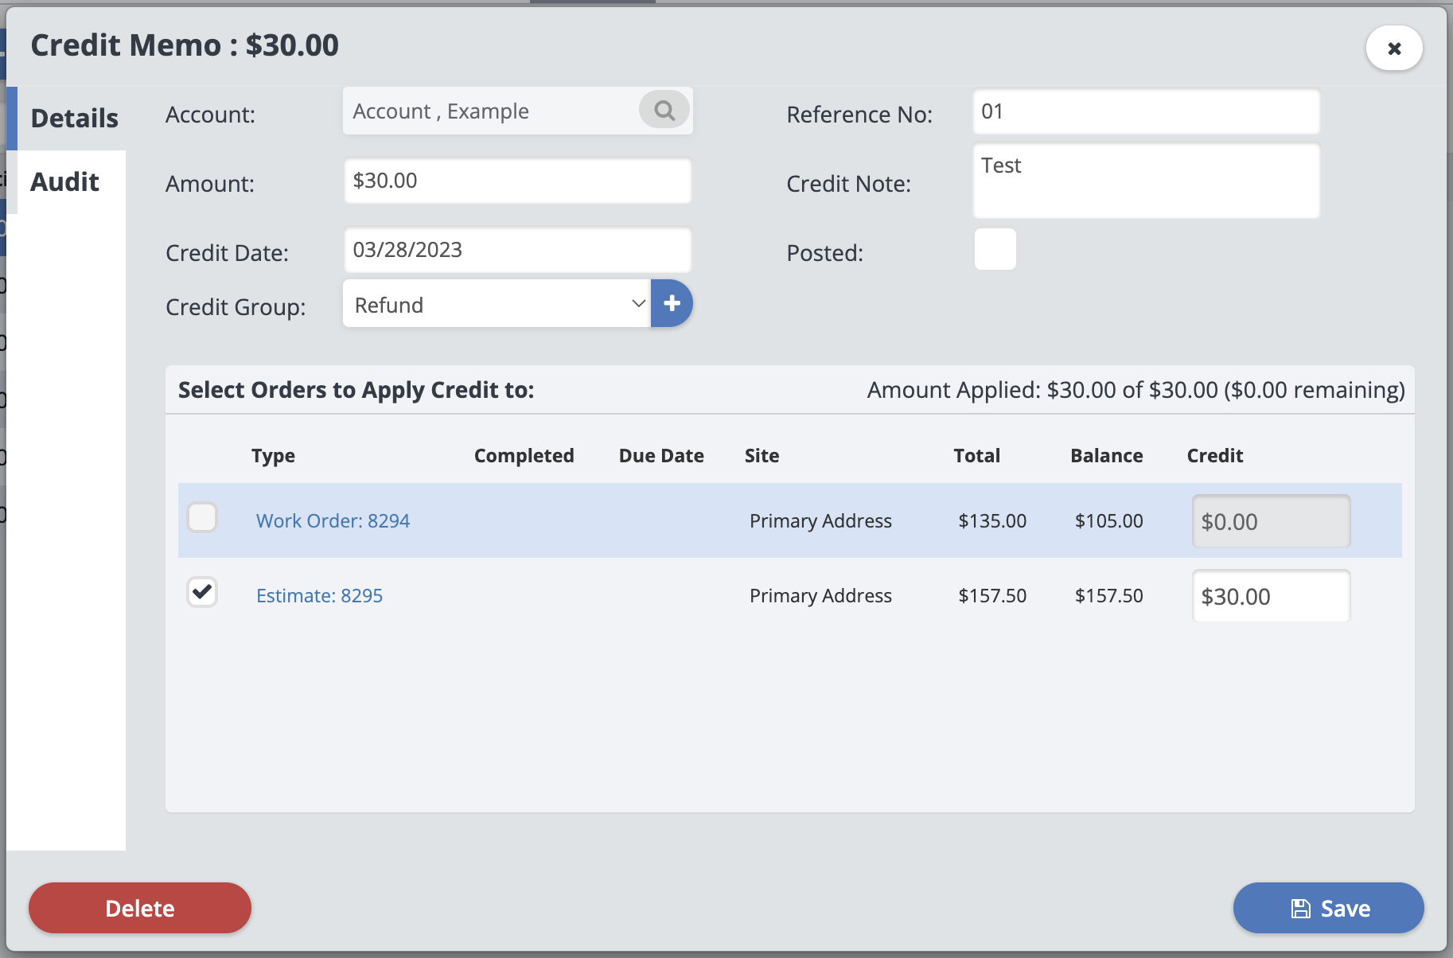Open the Work Order: 8294 link
1453x958 pixels.
point(333,521)
